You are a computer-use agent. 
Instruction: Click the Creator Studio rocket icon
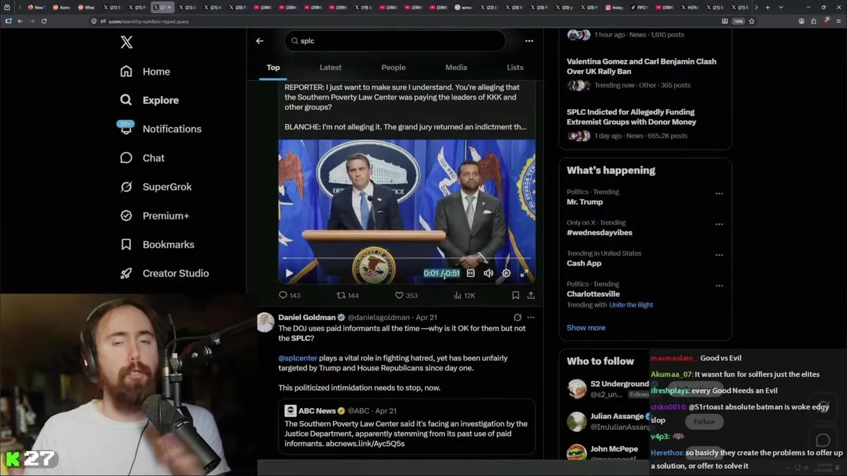tap(126, 273)
